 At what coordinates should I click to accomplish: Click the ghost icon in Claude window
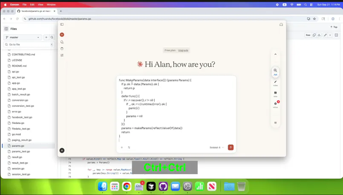(281, 25)
